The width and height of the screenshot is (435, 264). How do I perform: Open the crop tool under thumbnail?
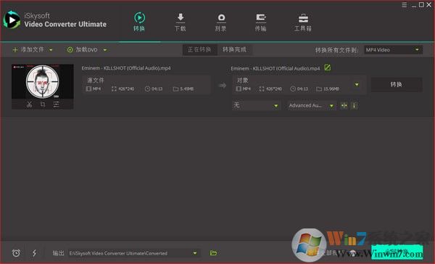pyautogui.click(x=43, y=104)
